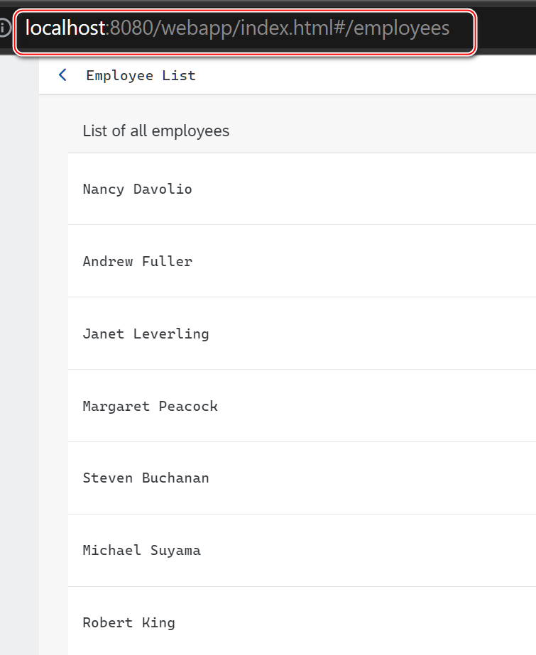Click the 'Employee List' page title
This screenshot has width=536, height=655.
click(x=141, y=75)
